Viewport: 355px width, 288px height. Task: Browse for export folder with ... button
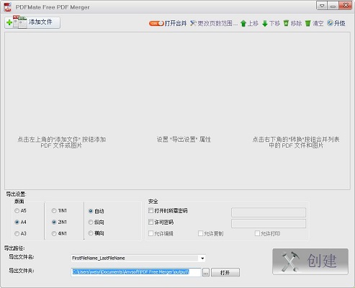(x=206, y=272)
